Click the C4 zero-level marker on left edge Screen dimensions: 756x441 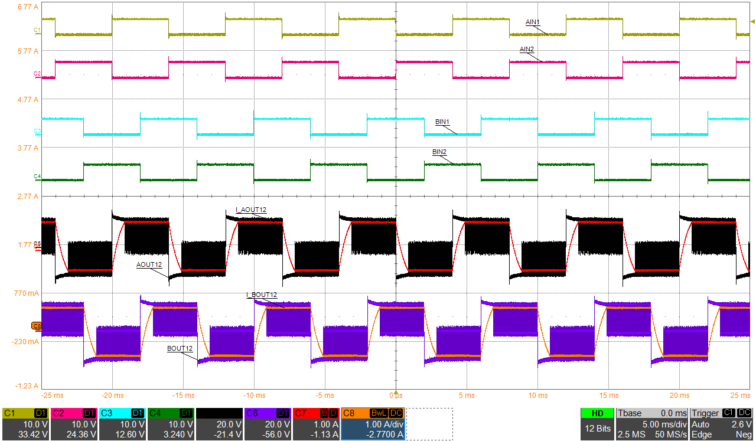coord(37,177)
